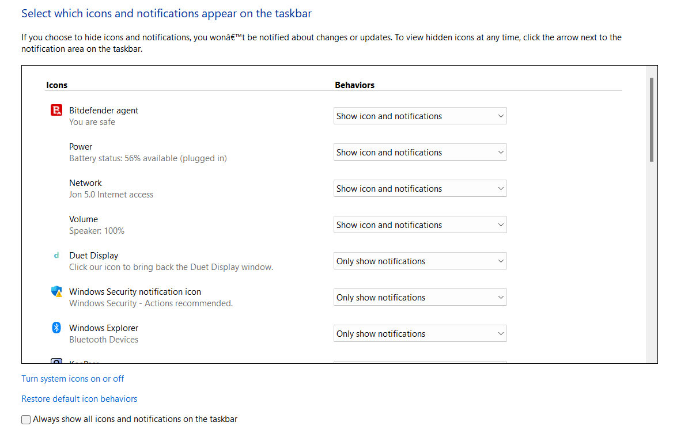This screenshot has height=426, width=677.
Task: Click the page heading about taskbar icons
Action: point(167,13)
